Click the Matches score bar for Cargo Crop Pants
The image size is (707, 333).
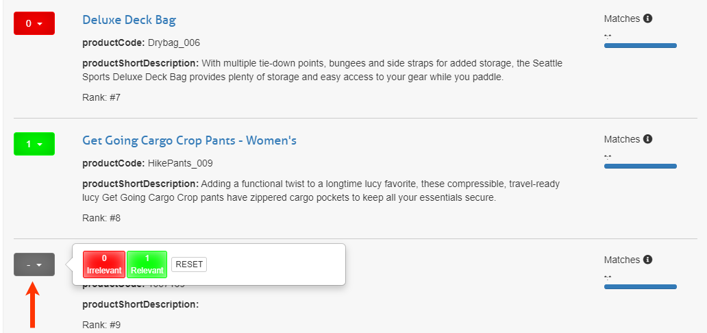tap(640, 166)
